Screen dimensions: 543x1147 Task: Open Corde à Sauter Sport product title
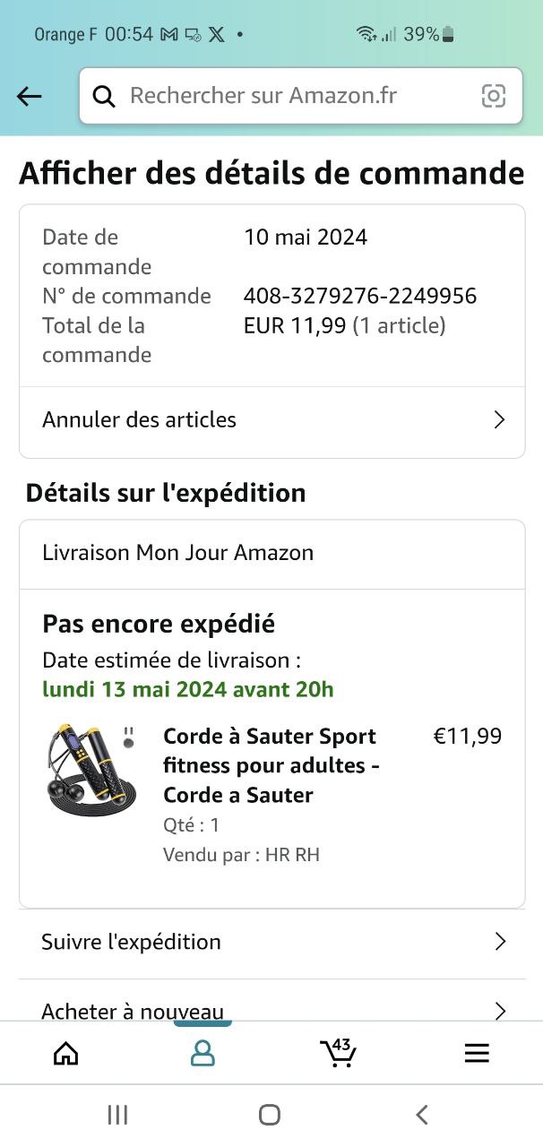click(271, 765)
